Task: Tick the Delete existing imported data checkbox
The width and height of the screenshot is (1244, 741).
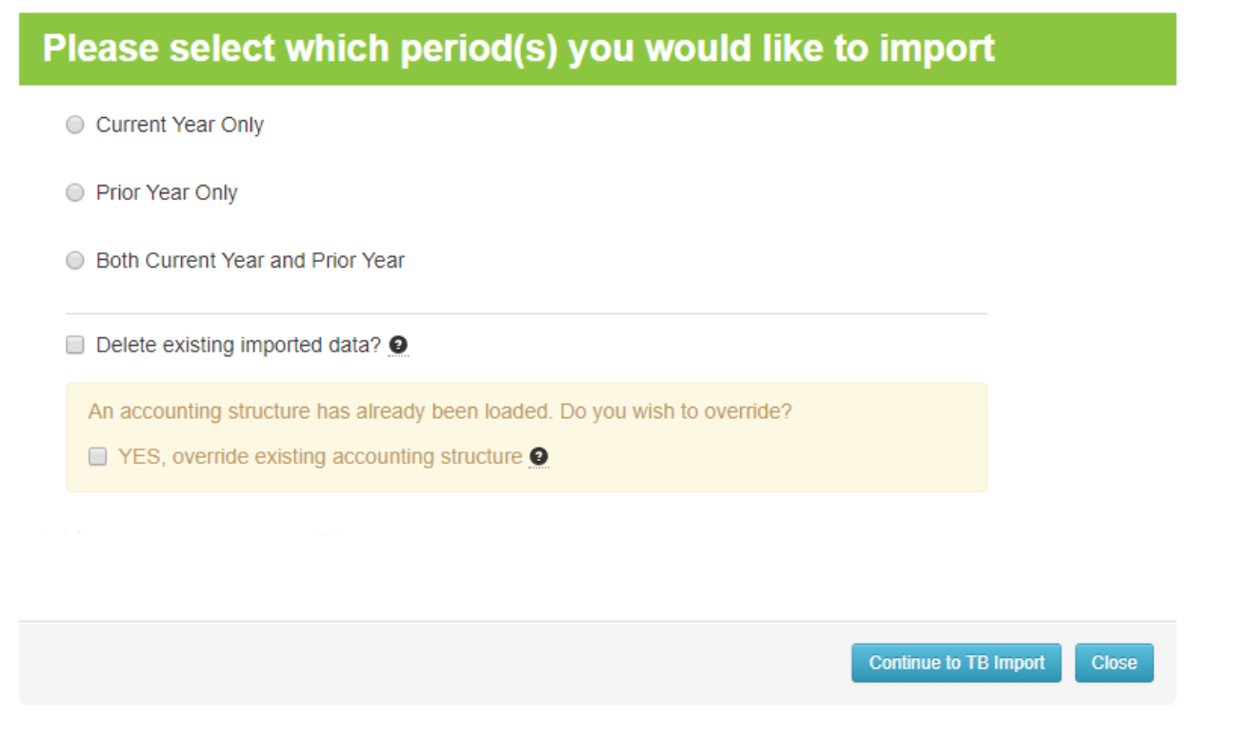Action: click(x=75, y=345)
